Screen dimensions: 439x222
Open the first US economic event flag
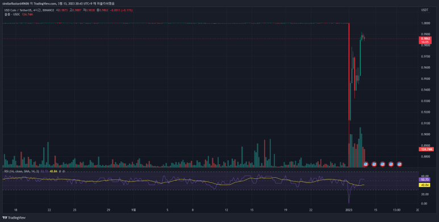pyautogui.click(x=365, y=164)
